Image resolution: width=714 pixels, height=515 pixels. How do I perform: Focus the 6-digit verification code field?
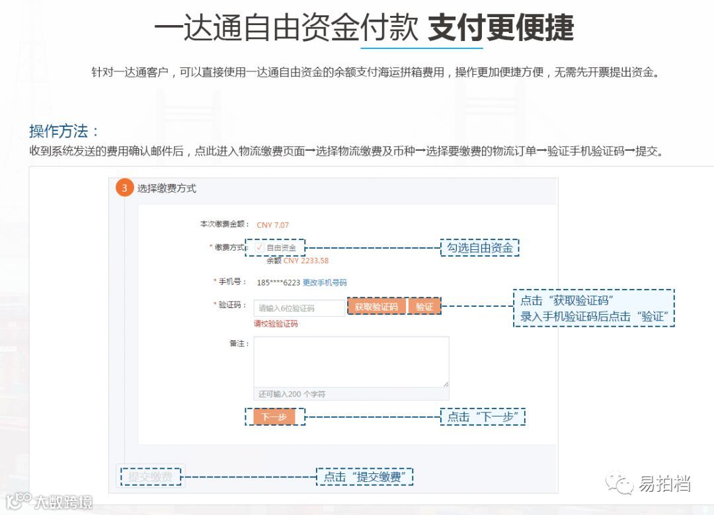299,308
